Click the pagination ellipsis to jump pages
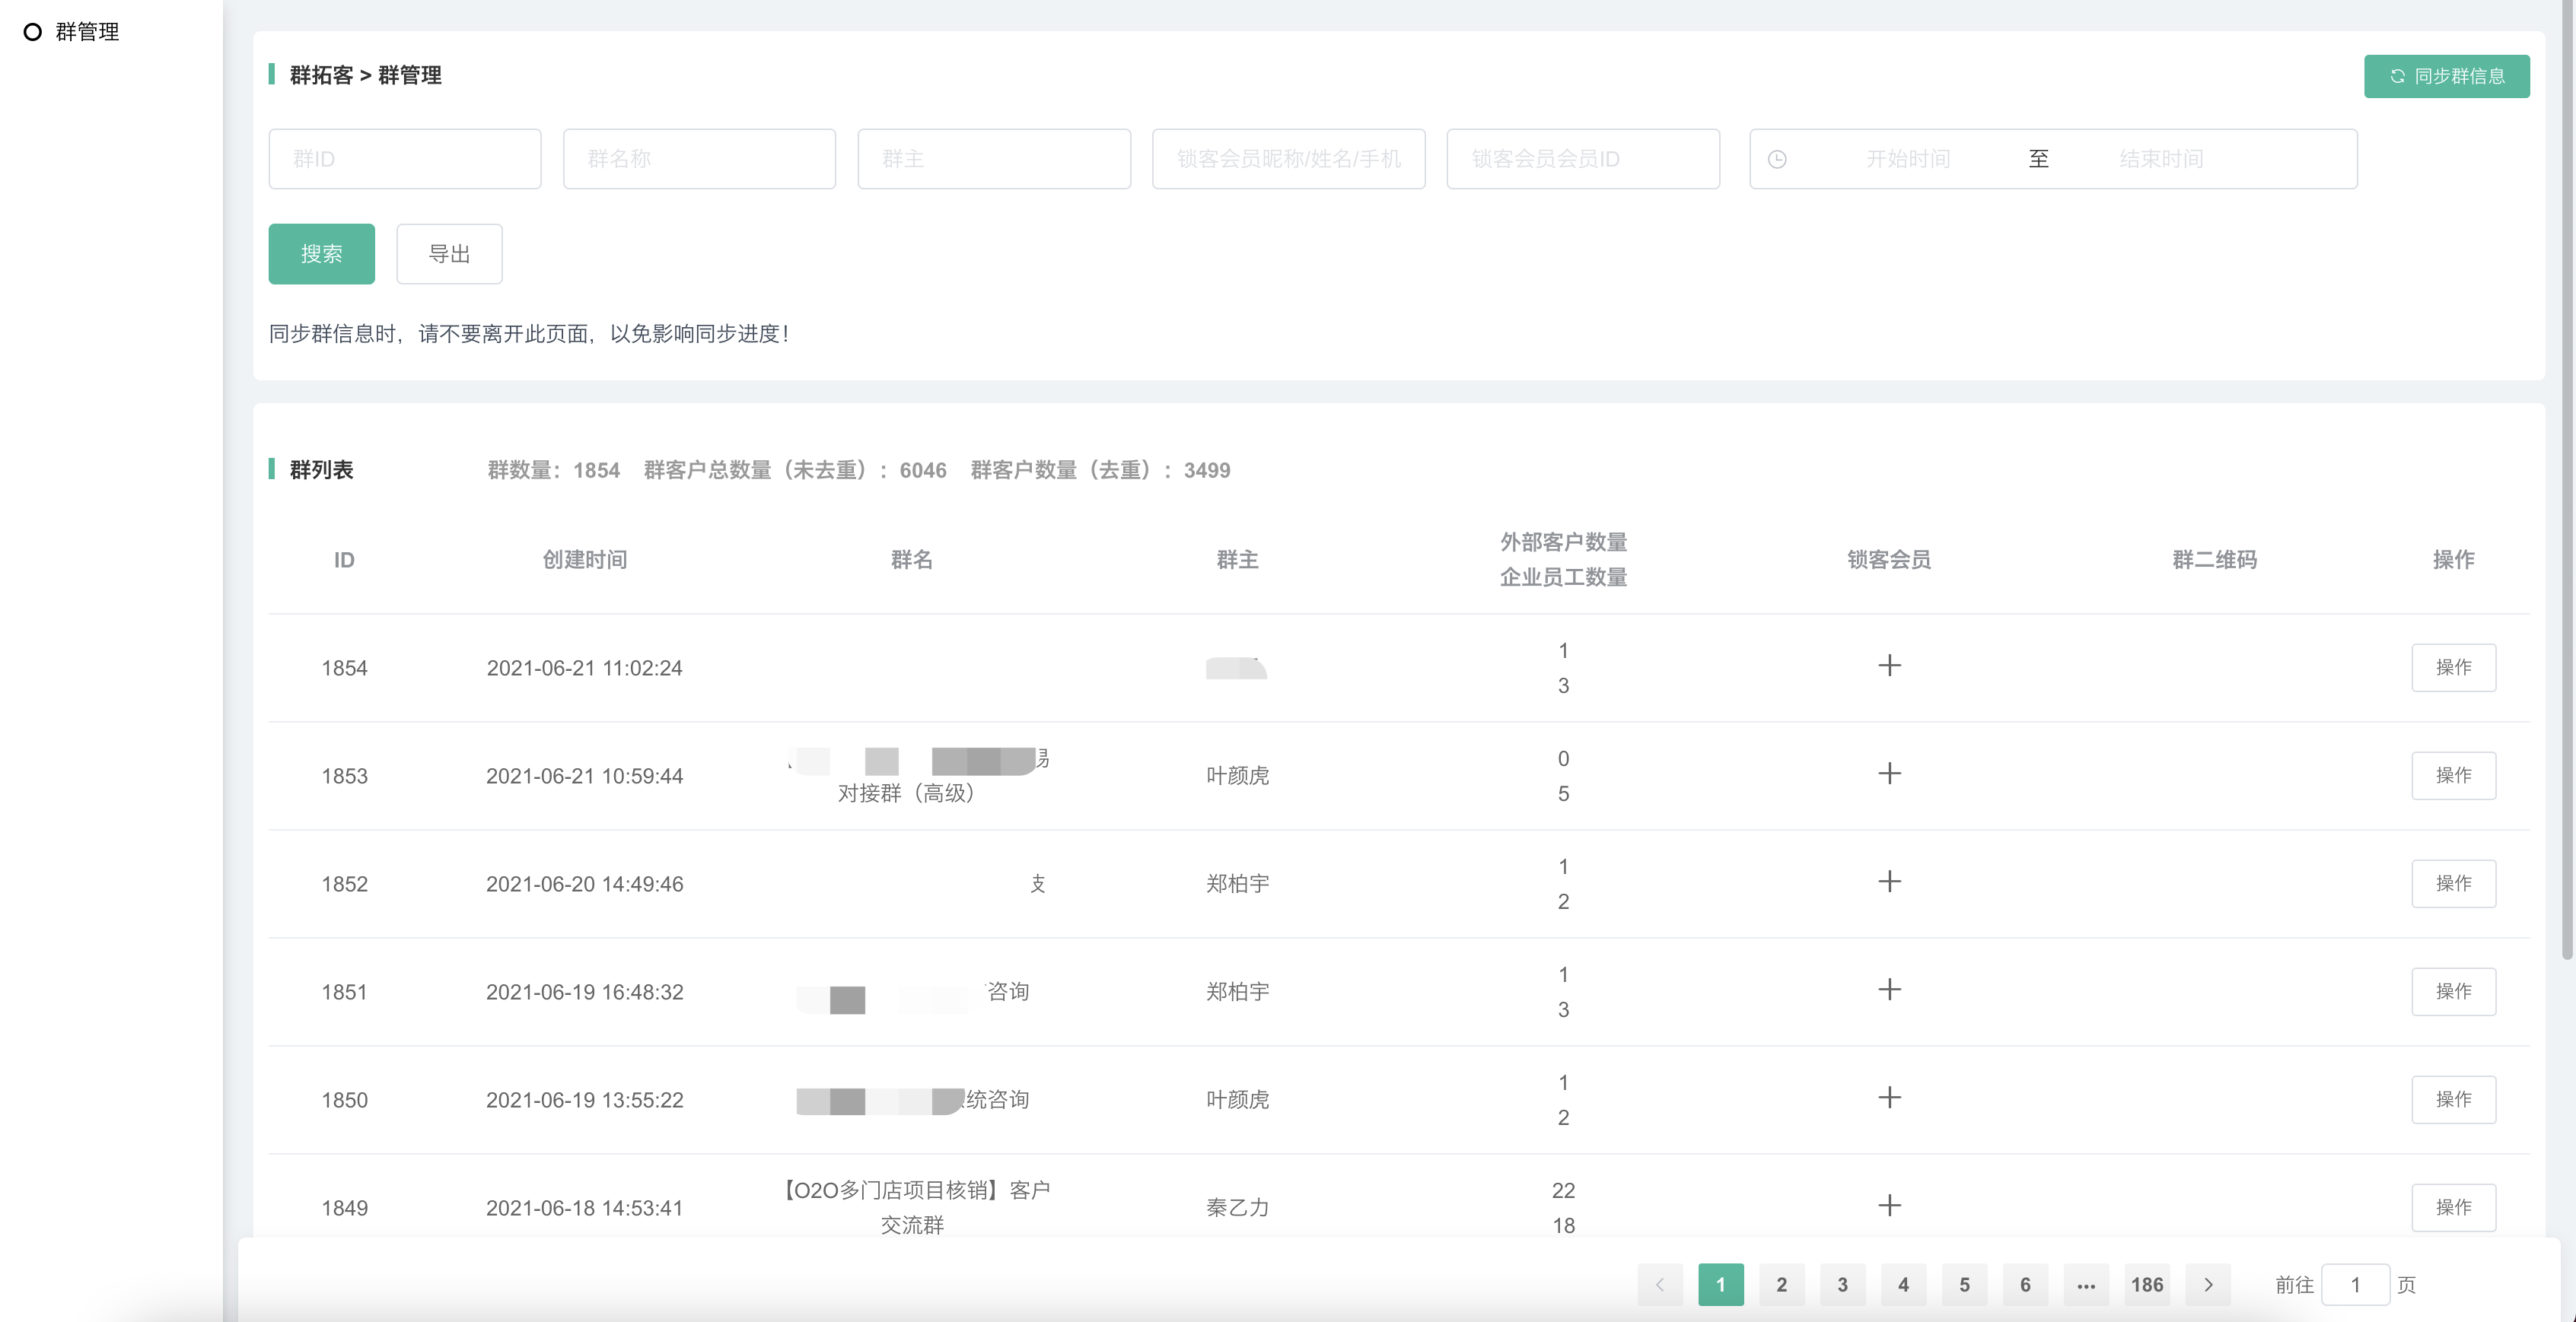 pyautogui.click(x=2086, y=1285)
